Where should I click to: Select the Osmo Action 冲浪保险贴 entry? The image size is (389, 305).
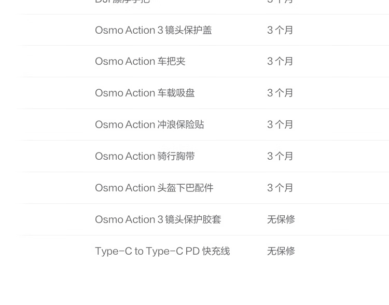click(x=149, y=124)
